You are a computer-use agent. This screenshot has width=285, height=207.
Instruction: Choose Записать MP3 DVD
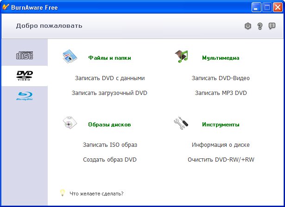[x=221, y=93]
